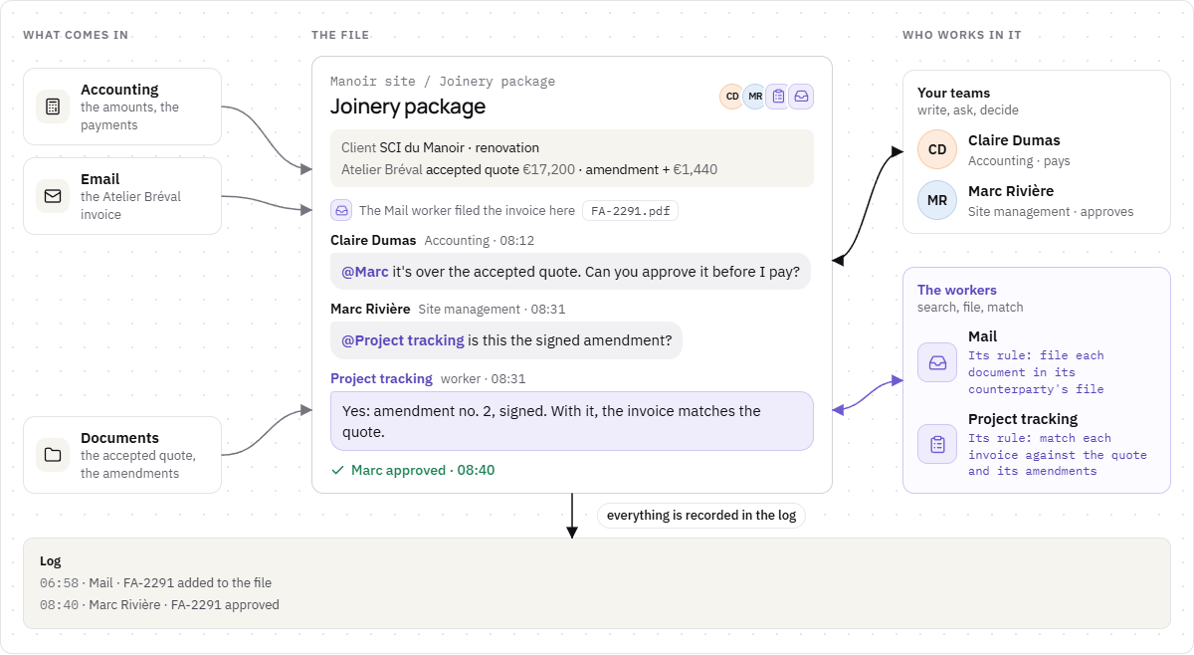This screenshot has width=1194, height=655.
Task: Click the envelope icon on the Email card
Action: pyautogui.click(x=53, y=196)
